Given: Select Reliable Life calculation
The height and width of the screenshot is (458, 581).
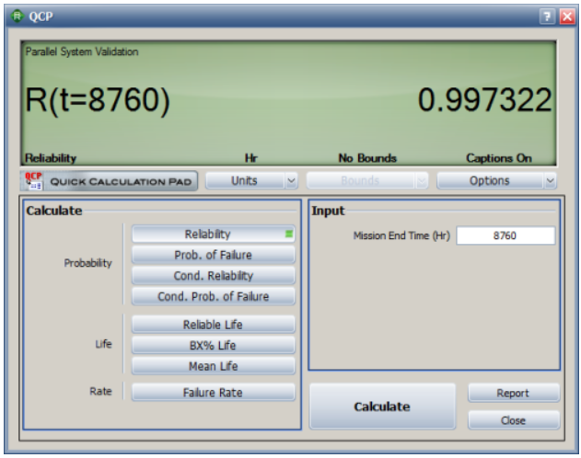Looking at the screenshot, I should click(213, 325).
